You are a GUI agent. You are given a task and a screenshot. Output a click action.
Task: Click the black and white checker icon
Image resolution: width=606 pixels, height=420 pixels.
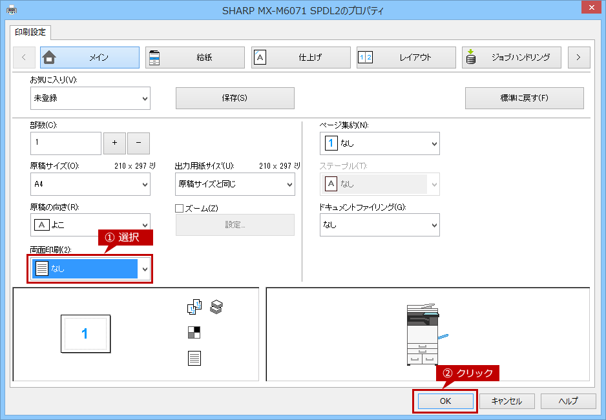[x=194, y=332]
